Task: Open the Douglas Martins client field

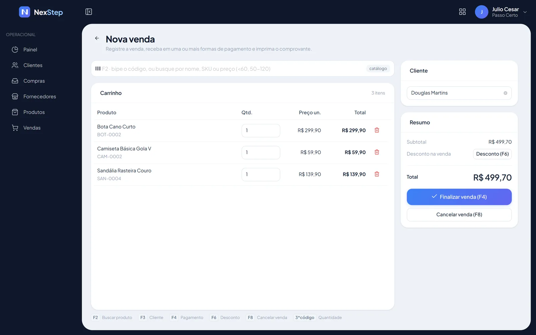Action: point(459,93)
